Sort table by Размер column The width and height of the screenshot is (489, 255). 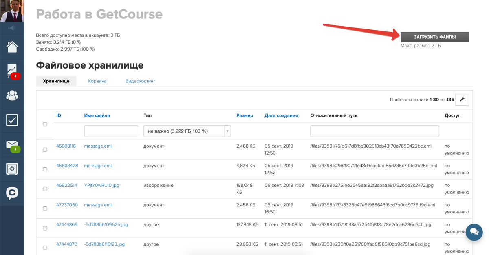244,115
